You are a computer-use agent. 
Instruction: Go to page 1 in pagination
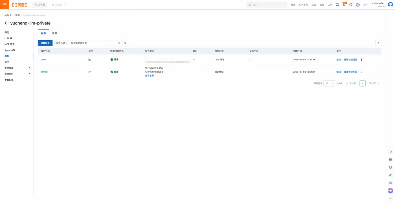click(x=363, y=84)
